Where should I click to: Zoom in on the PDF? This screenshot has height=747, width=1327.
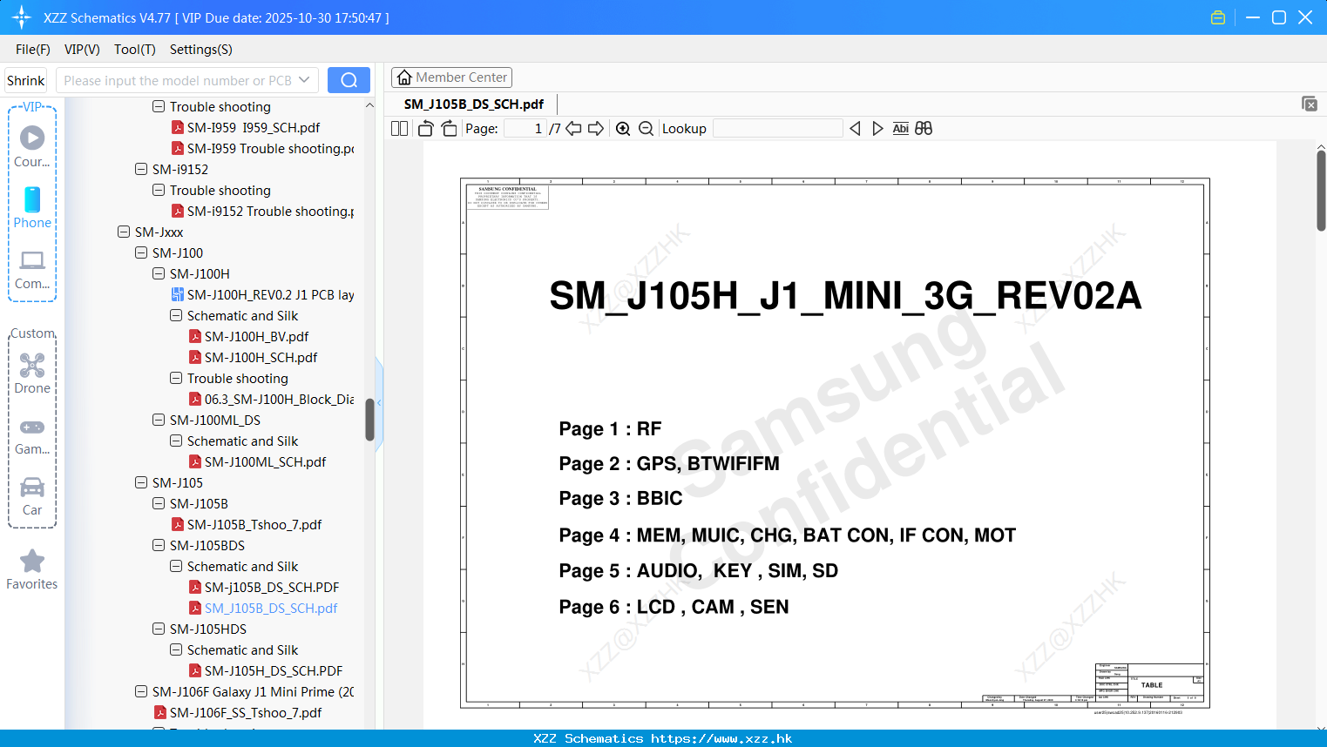click(x=623, y=128)
